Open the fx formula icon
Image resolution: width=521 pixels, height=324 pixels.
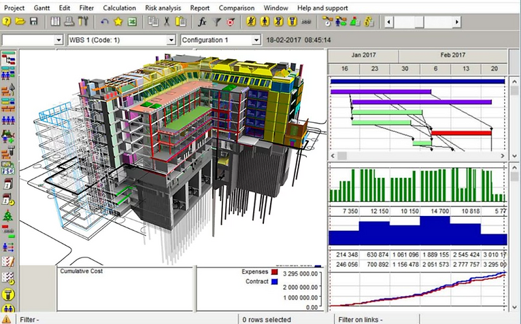pos(202,22)
